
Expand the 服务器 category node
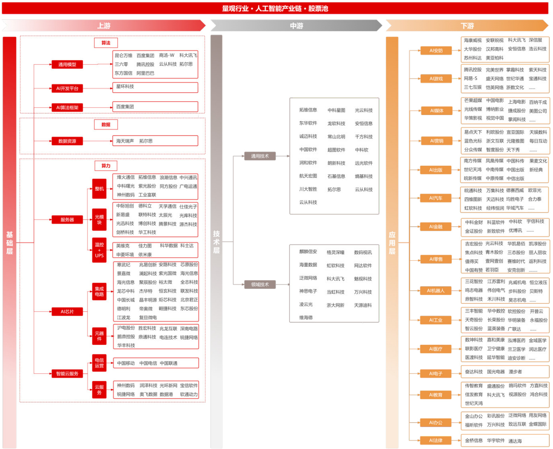pos(67,220)
